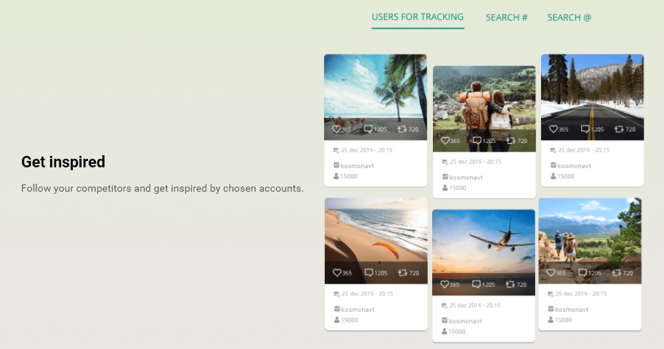
Task: Click followers person icon under snowy road photo
Action: 553,176
